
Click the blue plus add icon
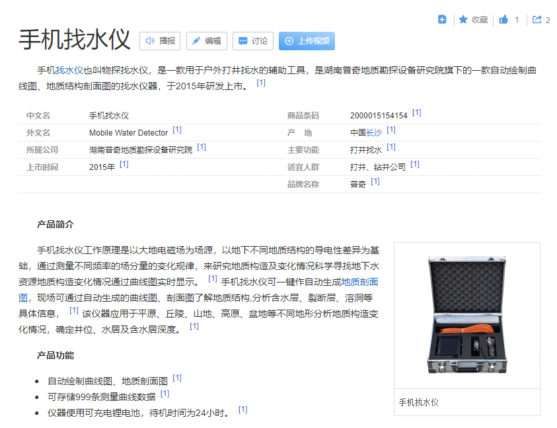(442, 20)
